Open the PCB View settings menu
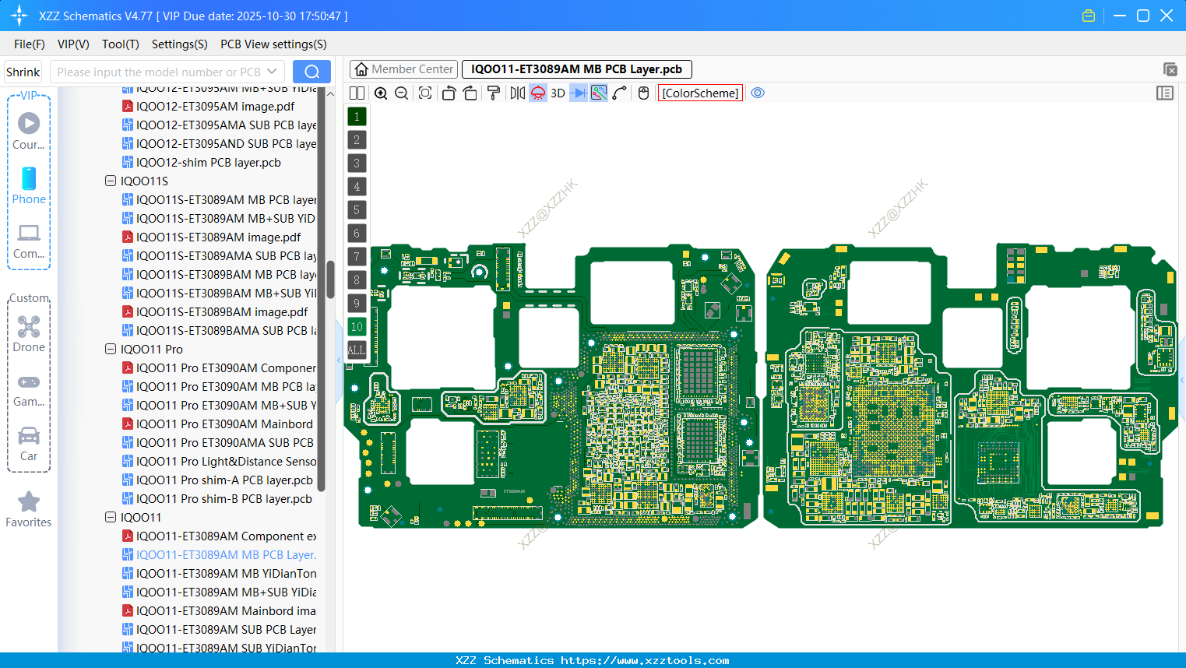1186x668 pixels. coord(273,44)
